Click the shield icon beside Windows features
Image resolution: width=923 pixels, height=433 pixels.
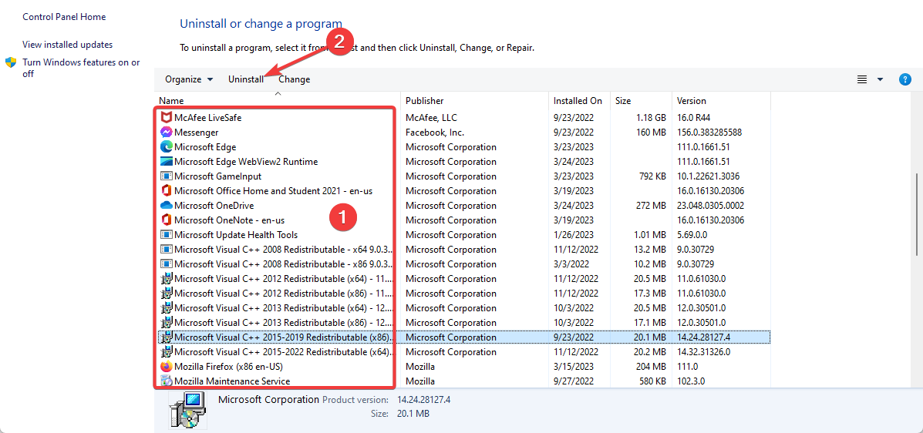point(11,62)
